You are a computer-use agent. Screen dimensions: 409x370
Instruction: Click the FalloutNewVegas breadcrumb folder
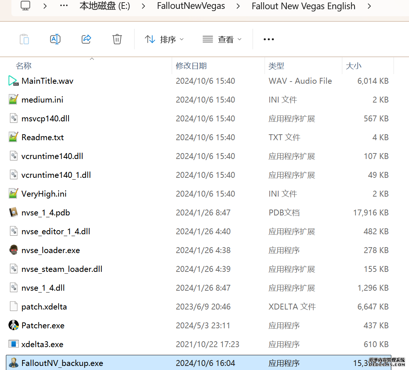[x=191, y=6]
